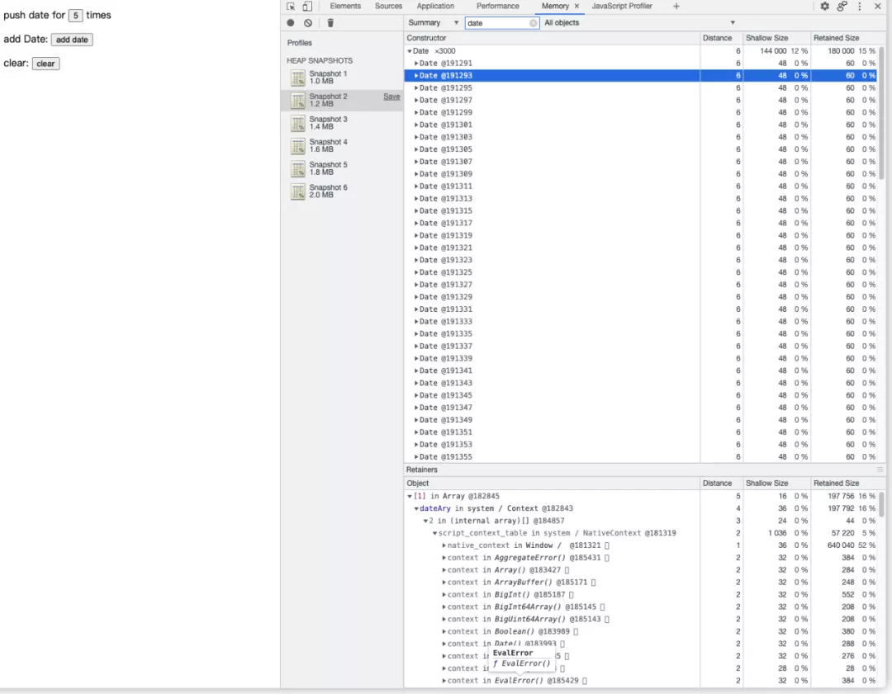The width and height of the screenshot is (892, 694).
Task: Collapse the Date x3000 constructor group
Action: point(410,51)
